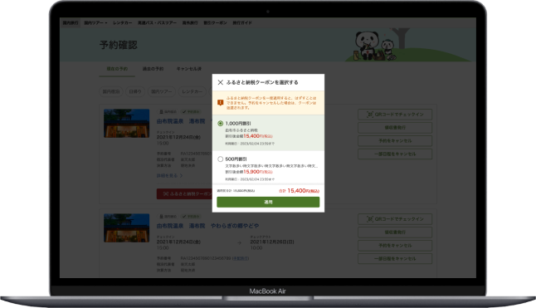The width and height of the screenshot is (536, 308).
Task: Click 一部日程をキャンセル for first booking
Action: coord(395,154)
